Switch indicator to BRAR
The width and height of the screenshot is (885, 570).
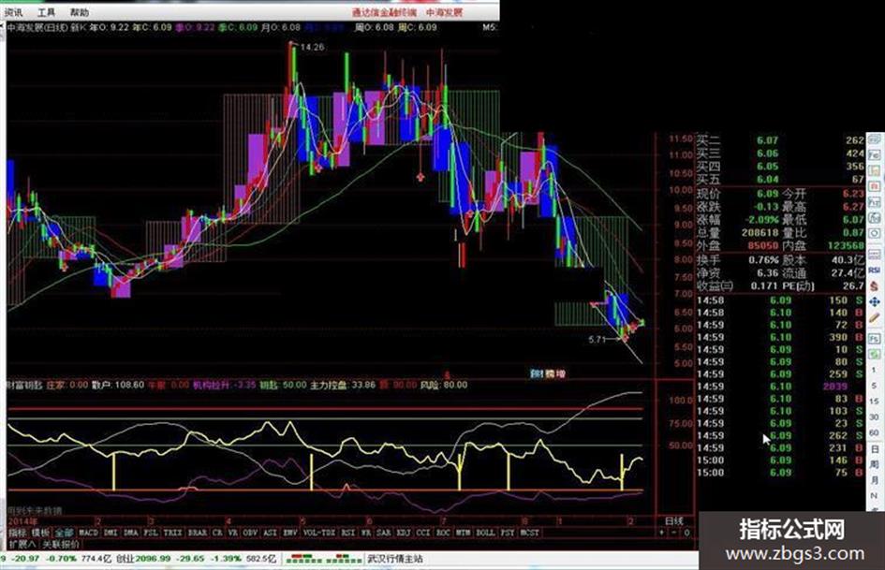pyautogui.click(x=197, y=533)
